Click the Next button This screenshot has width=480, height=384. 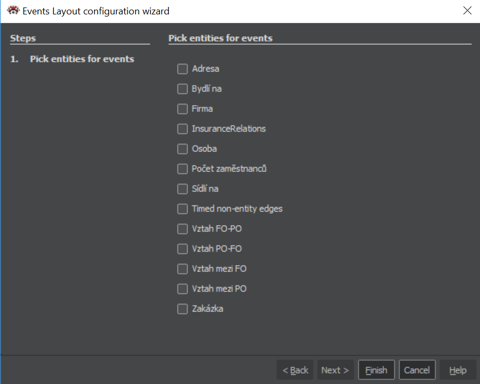tap(335, 370)
